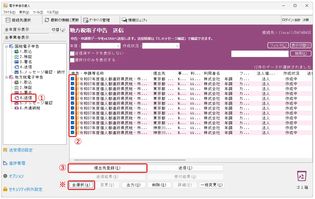Enable 送信済データを表示しない checkbox
Viewport: 315px width, 199px height.
[x=72, y=53]
